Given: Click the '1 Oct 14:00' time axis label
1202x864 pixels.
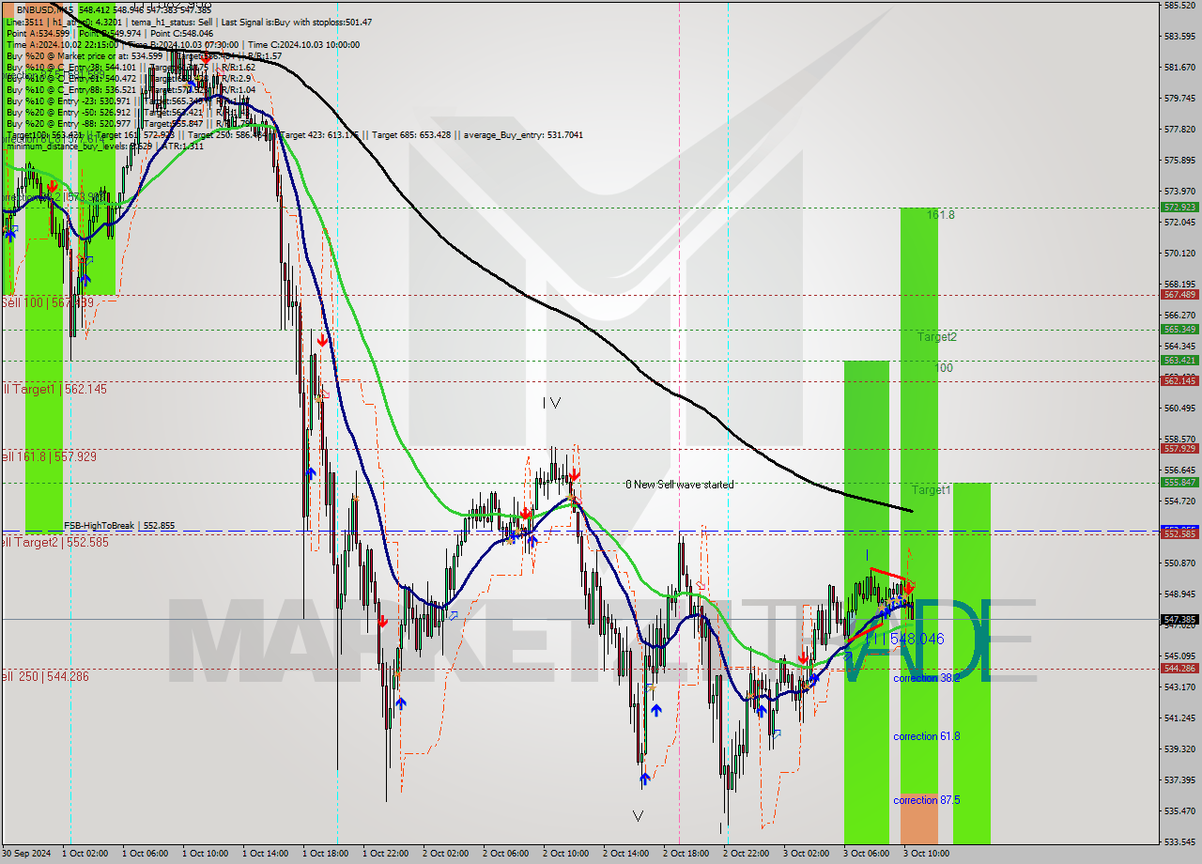Looking at the screenshot, I should (266, 854).
